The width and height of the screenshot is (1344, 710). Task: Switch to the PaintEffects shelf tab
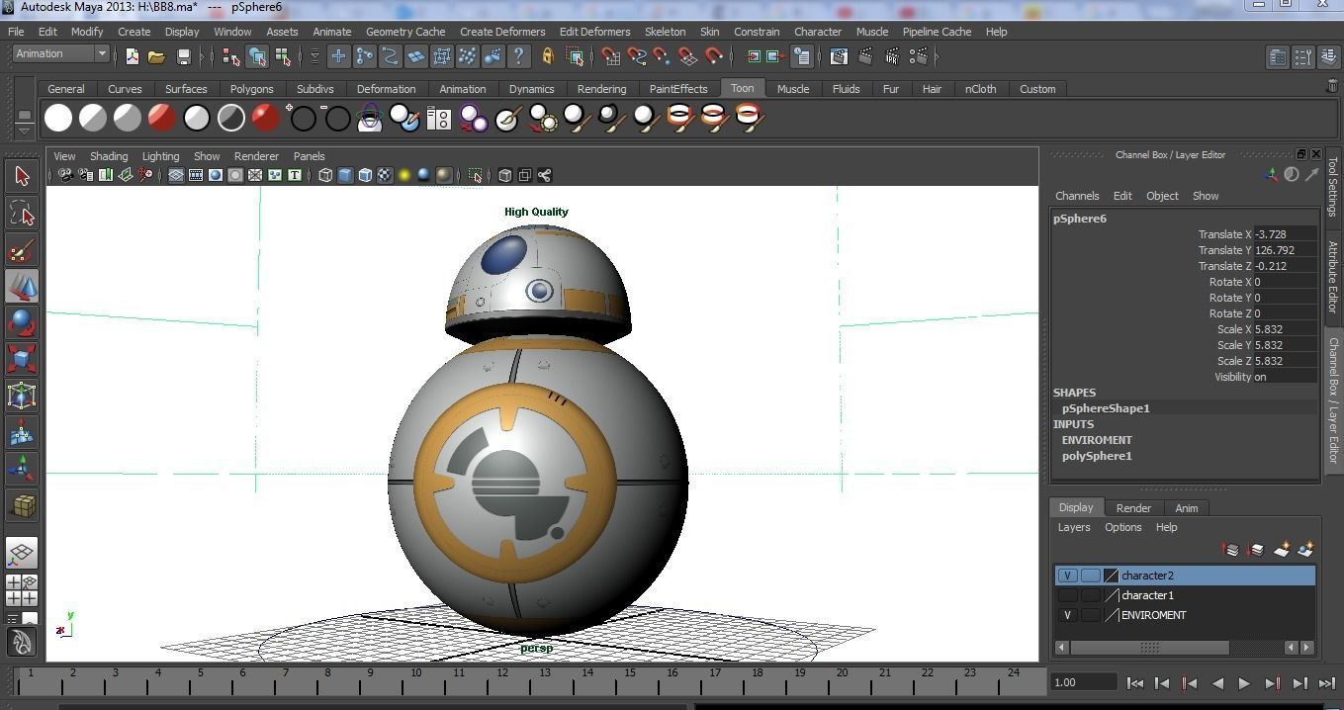678,89
